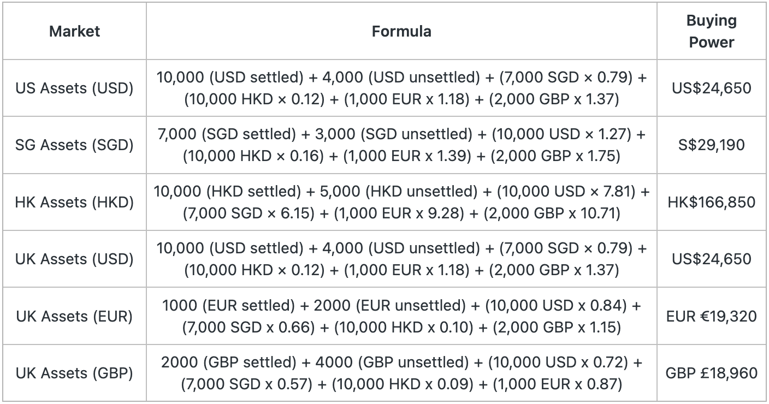Click the HK Assets formula text

(401, 202)
